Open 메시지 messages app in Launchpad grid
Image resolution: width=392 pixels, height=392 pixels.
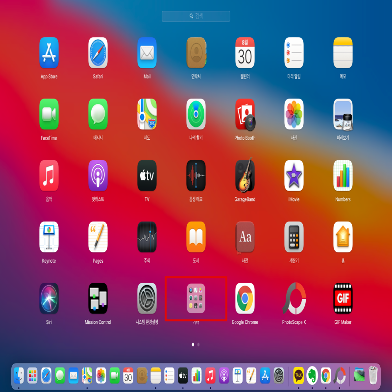tap(98, 114)
